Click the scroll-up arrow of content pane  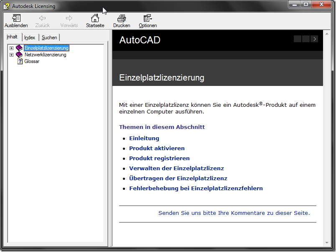click(327, 34)
